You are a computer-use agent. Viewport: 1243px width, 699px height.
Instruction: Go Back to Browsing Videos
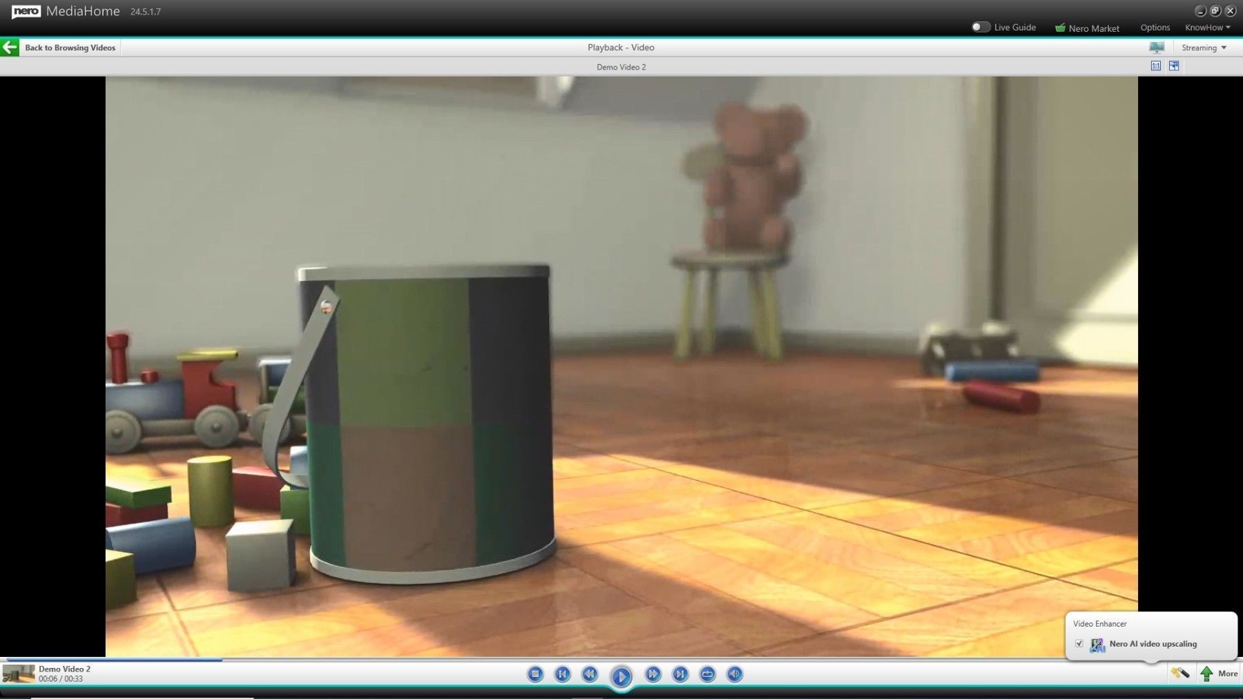(70, 48)
